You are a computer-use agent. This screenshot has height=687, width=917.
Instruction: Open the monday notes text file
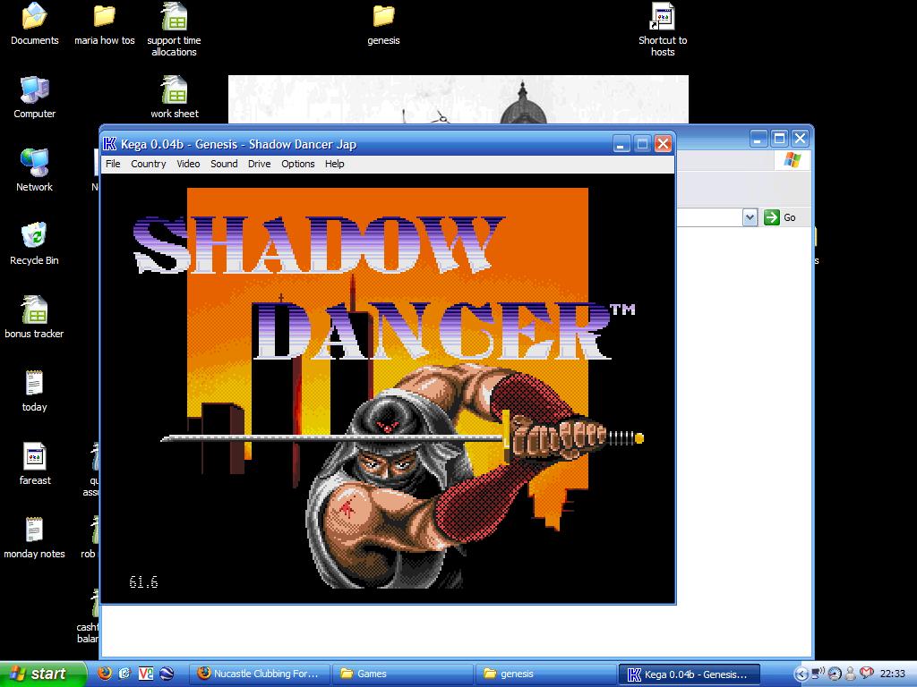(34, 530)
